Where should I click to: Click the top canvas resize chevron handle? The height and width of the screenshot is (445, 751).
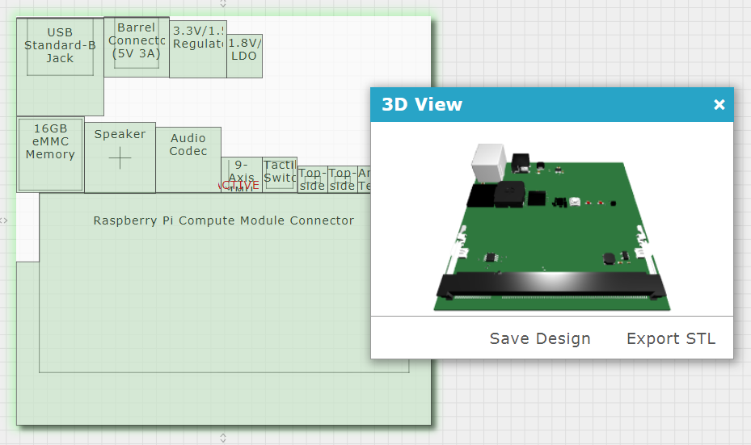pos(223,4)
